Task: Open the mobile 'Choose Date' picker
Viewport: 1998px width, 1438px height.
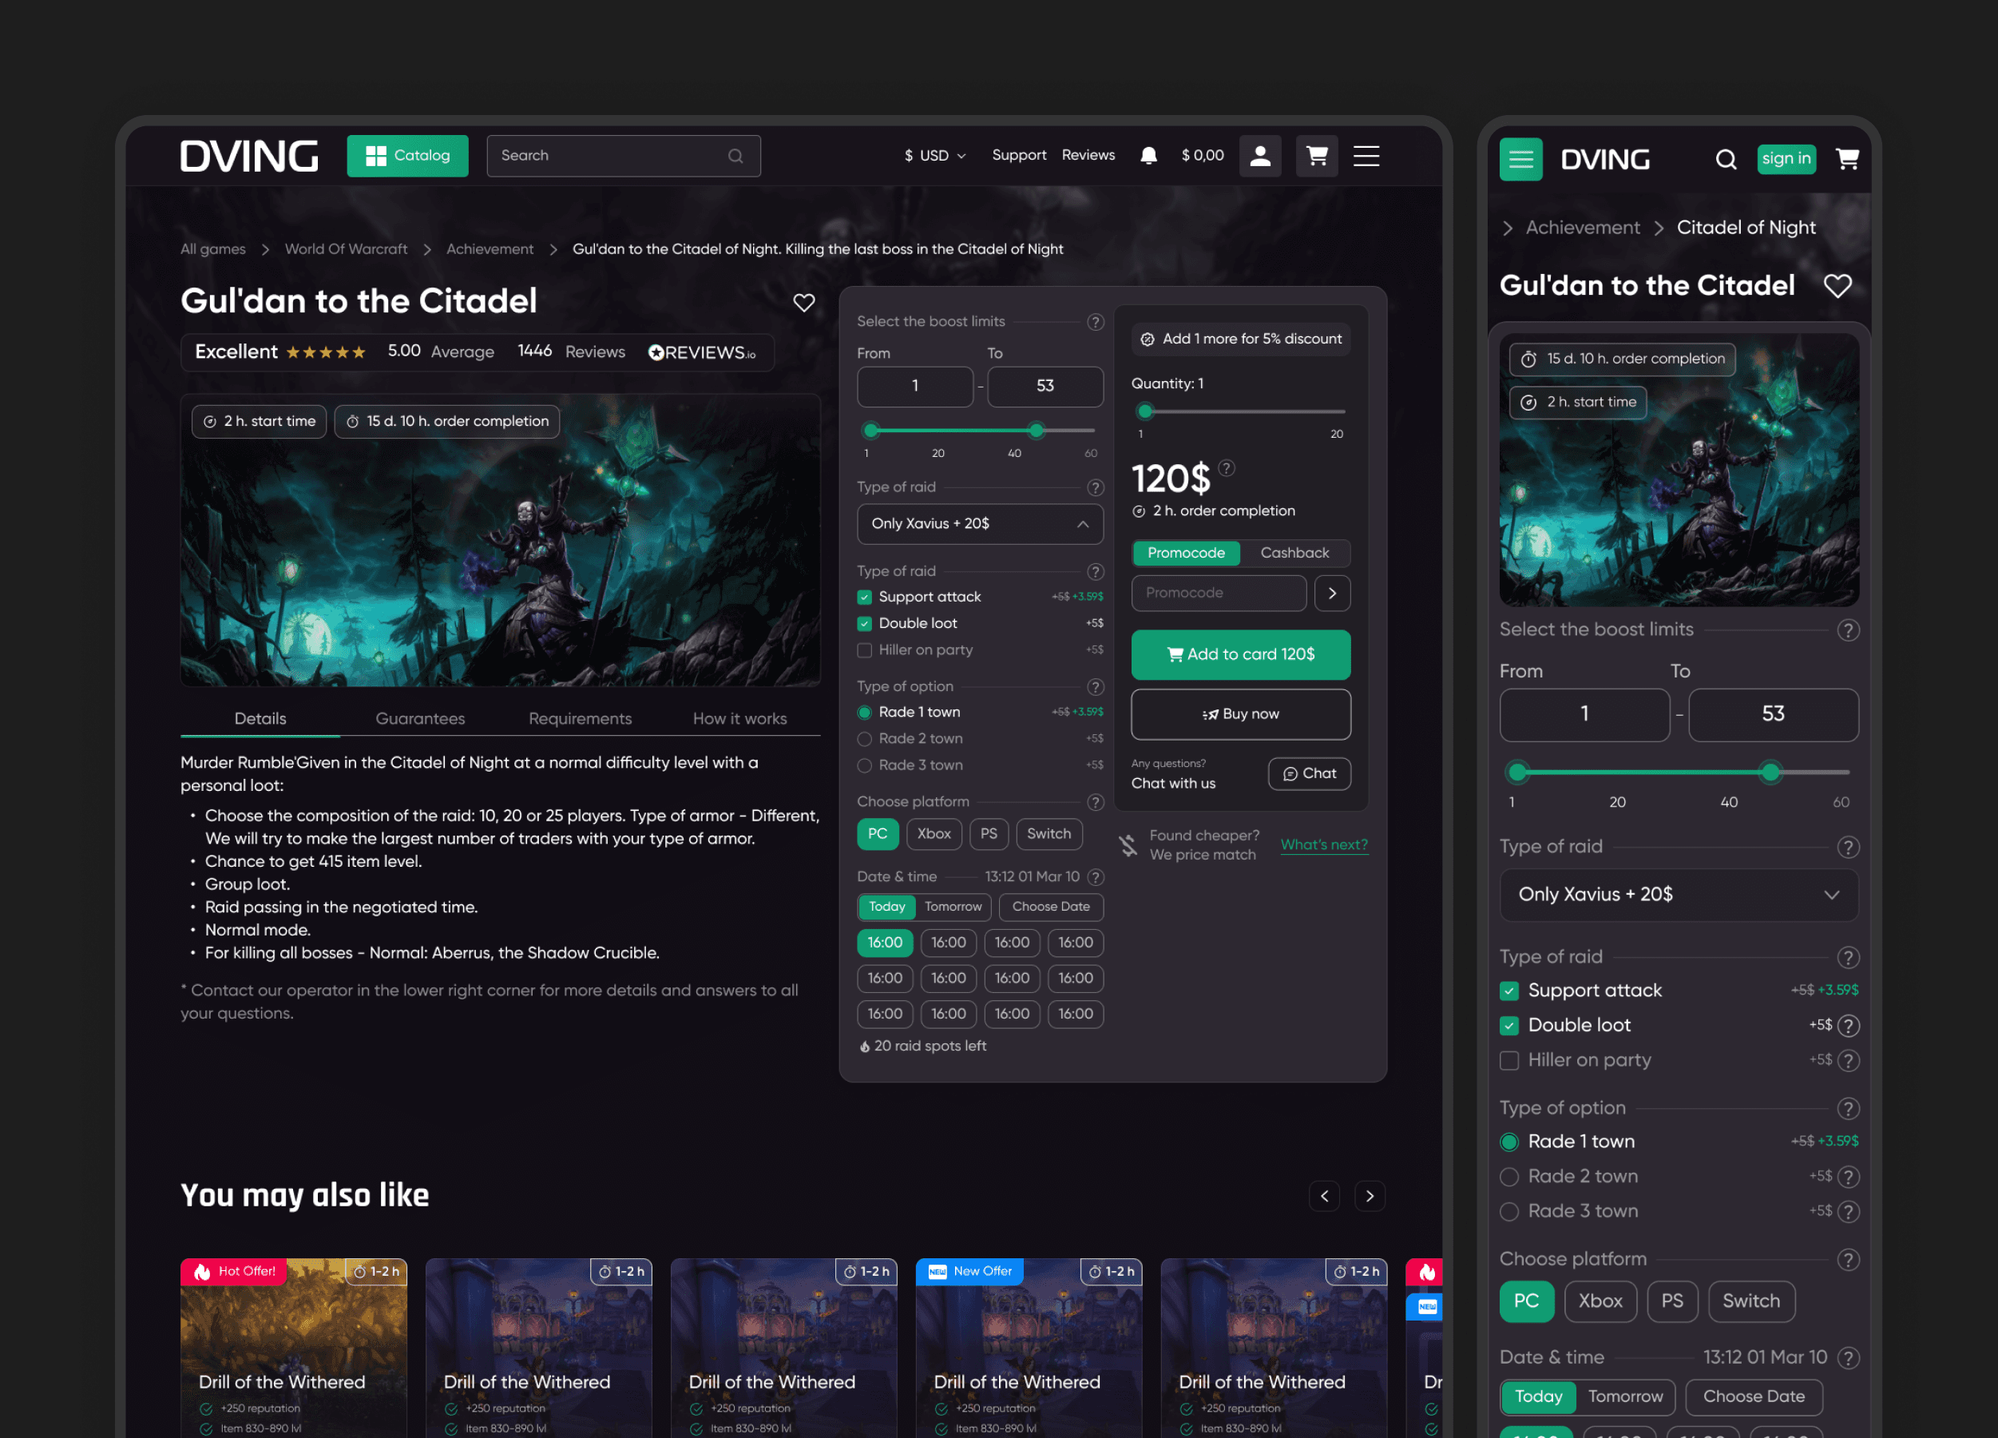Action: (1753, 1396)
